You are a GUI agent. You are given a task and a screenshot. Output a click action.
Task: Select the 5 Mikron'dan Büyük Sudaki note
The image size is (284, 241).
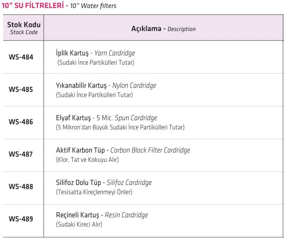(120, 127)
